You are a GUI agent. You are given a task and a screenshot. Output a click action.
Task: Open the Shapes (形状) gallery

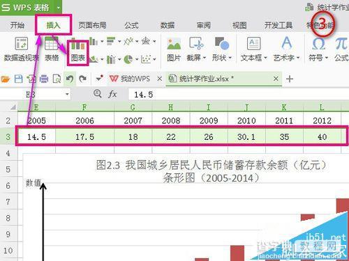tap(221, 49)
